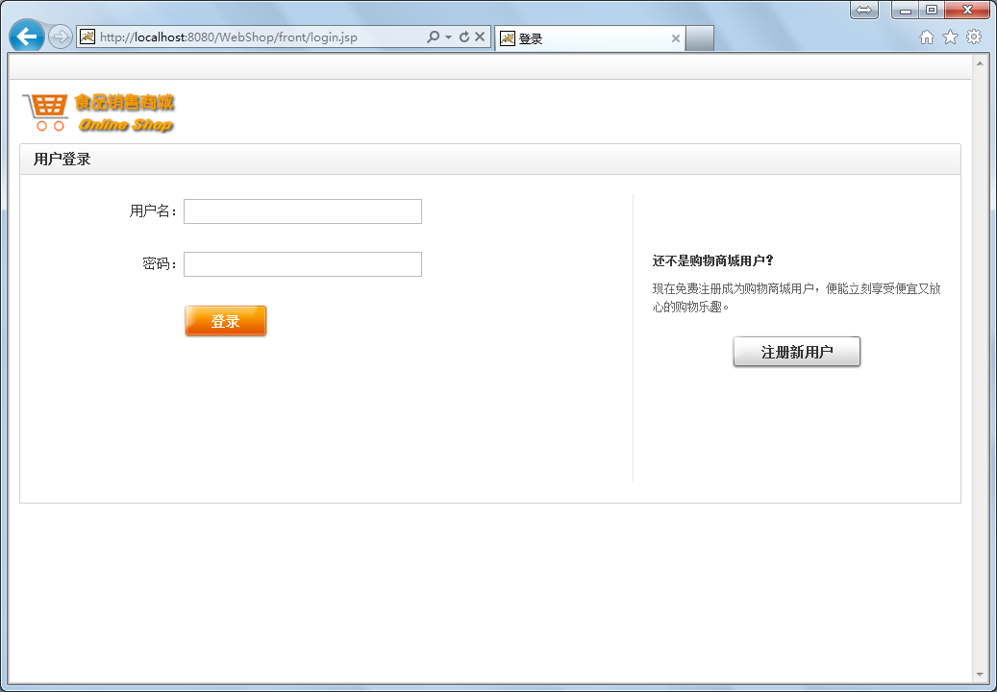Open a new tab via the blank tab button
The width and height of the screenshot is (997, 692).
(699, 38)
